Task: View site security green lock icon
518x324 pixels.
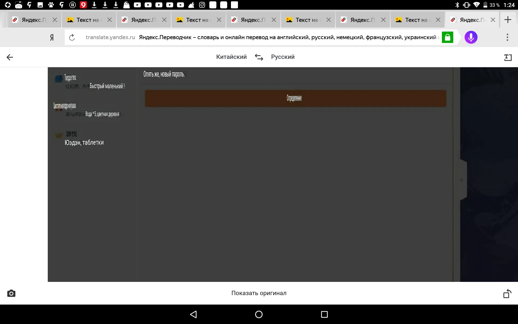Action: coord(447,37)
